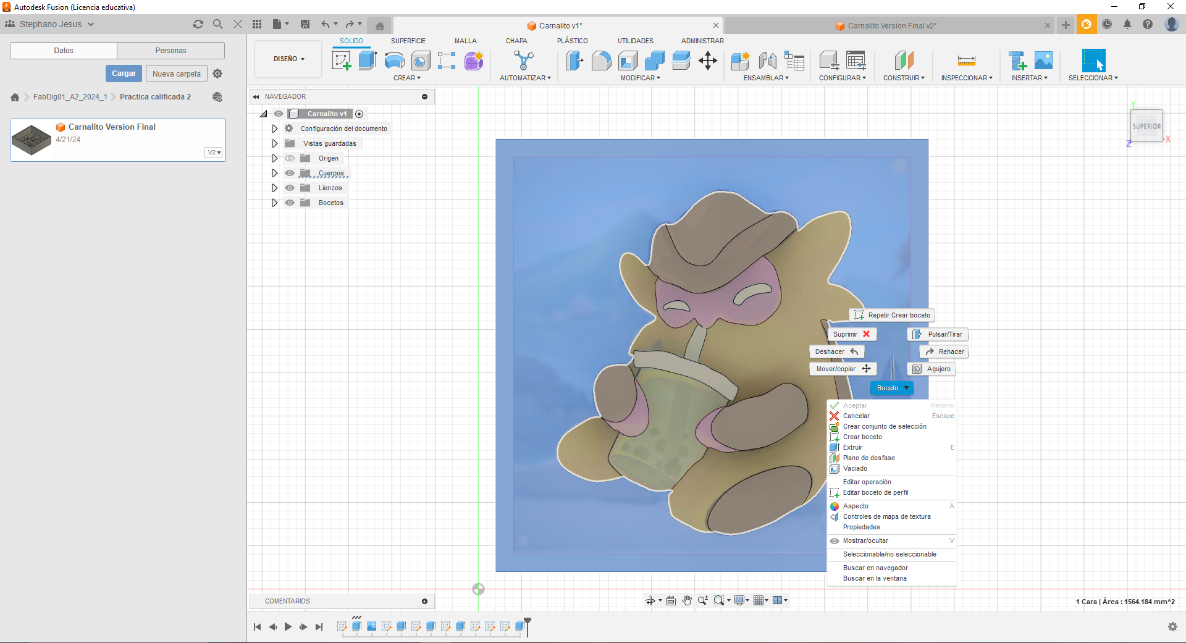Save the document with the disk icon

305,24
